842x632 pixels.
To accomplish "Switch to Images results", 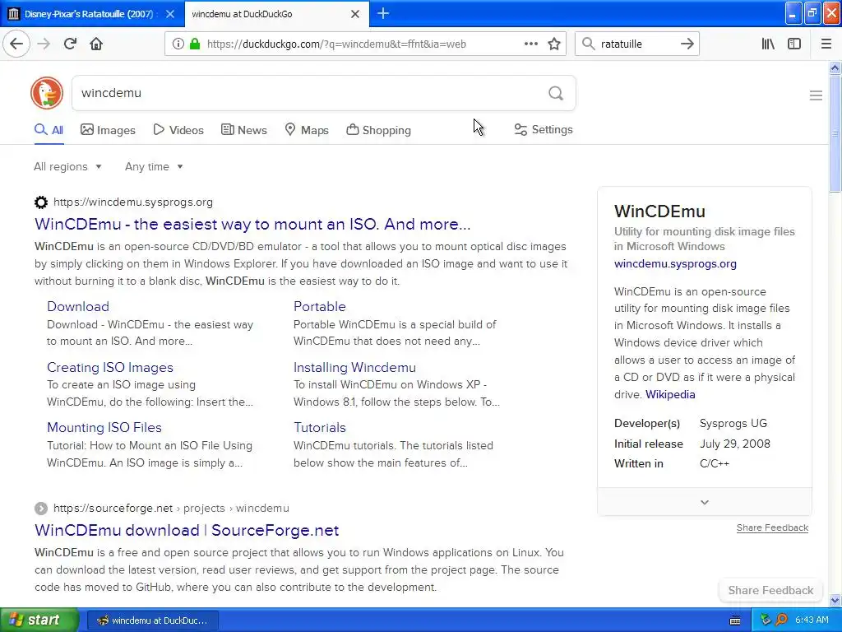I will pyautogui.click(x=108, y=130).
